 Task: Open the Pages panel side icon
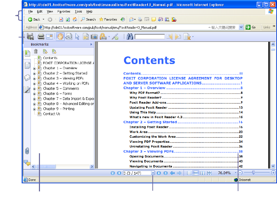click(27, 65)
